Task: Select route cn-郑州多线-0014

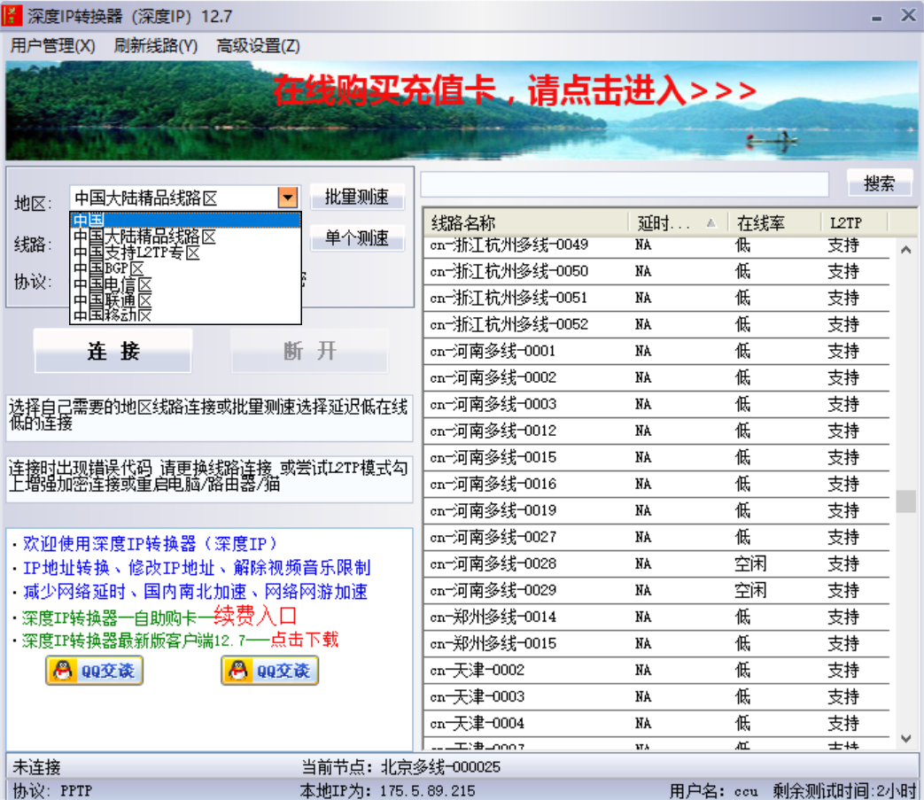Action: 656,617
